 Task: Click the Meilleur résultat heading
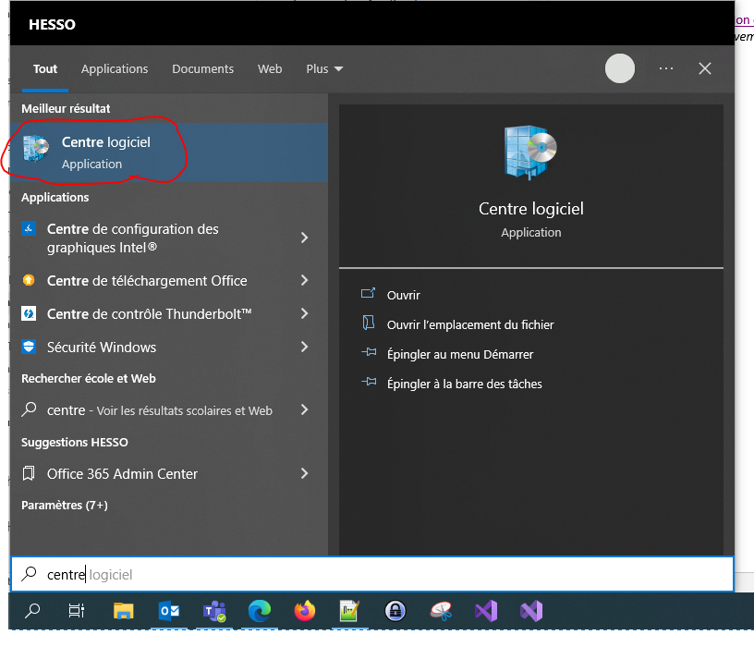[66, 109]
